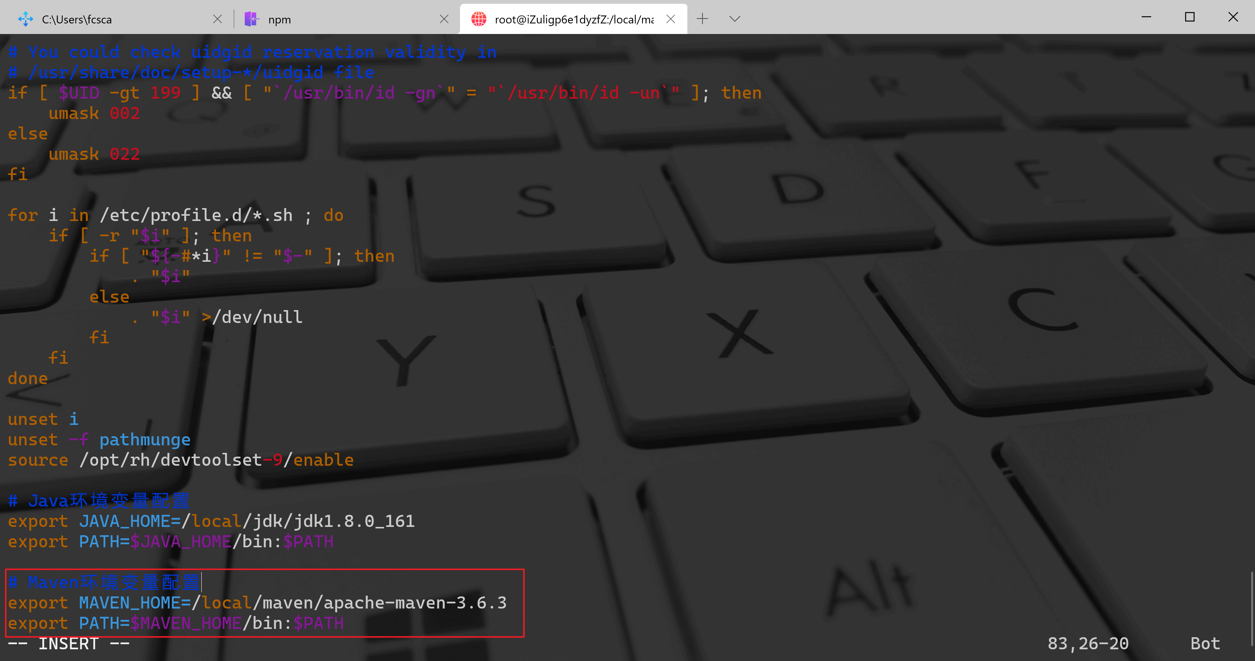Click the red globe icon on root tab
The height and width of the screenshot is (661, 1255).
tap(479, 19)
